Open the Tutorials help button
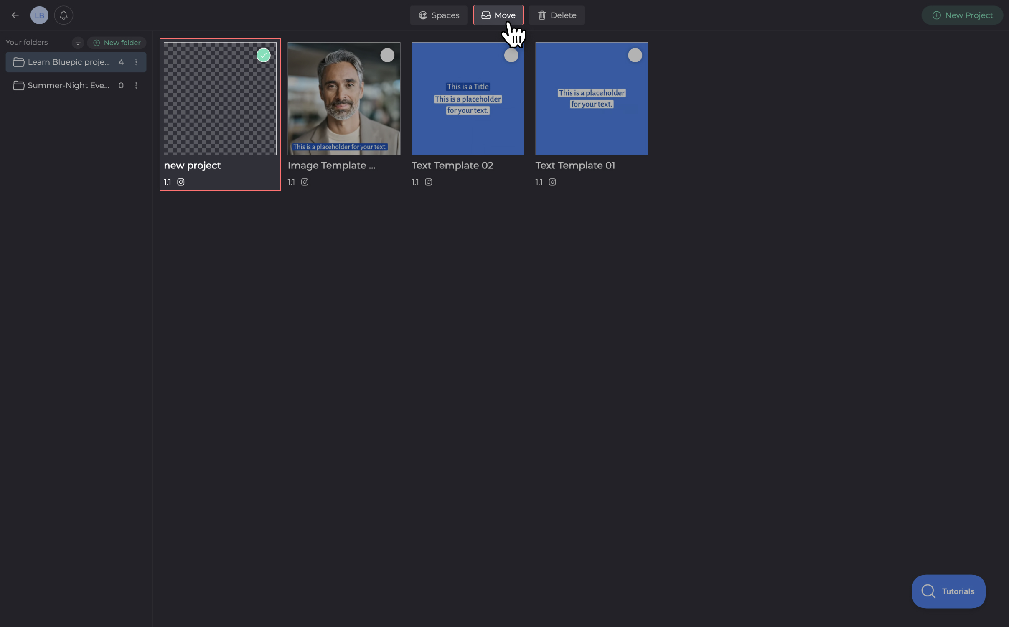 coord(948,591)
